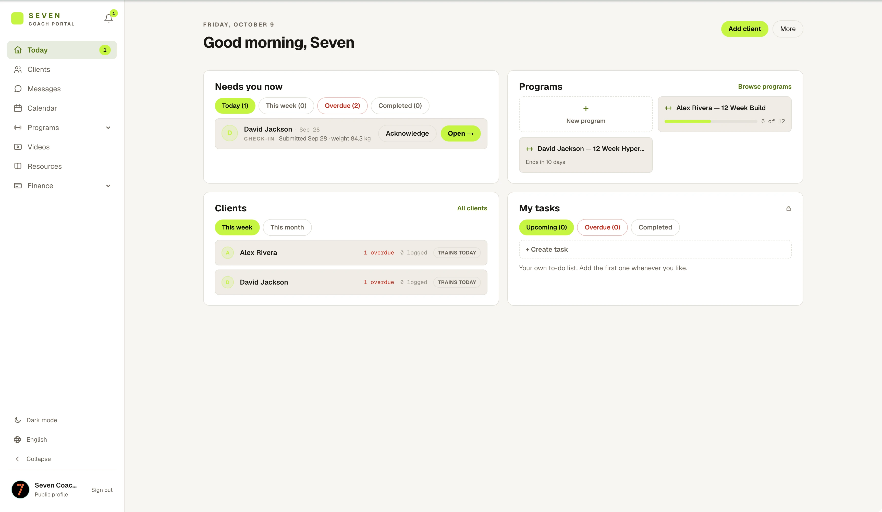Click the Seven green logo square
The image size is (882, 512).
click(17, 19)
